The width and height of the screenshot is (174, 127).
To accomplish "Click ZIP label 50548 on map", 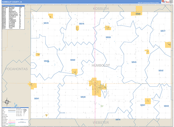I will coord(83,97).
